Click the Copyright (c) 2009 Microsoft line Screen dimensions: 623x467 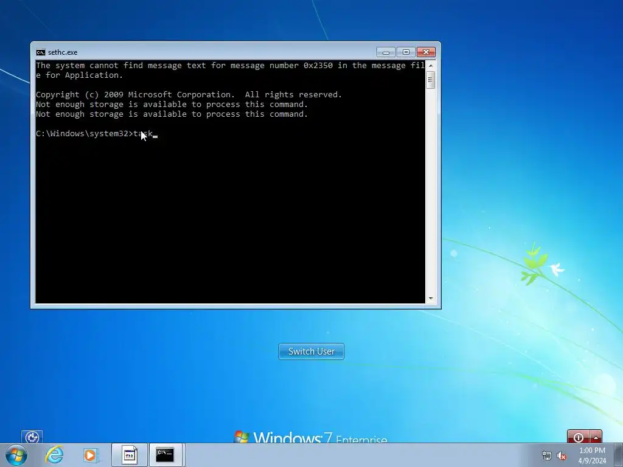pos(189,94)
